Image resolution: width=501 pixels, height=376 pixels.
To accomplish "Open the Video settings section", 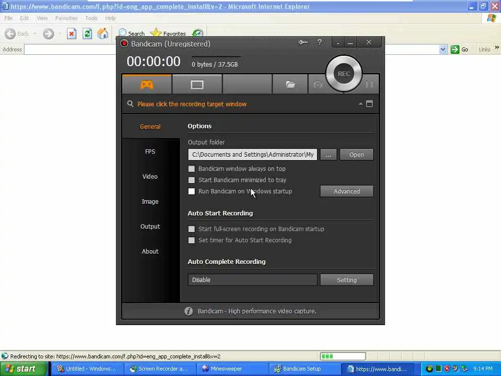I will tap(150, 176).
